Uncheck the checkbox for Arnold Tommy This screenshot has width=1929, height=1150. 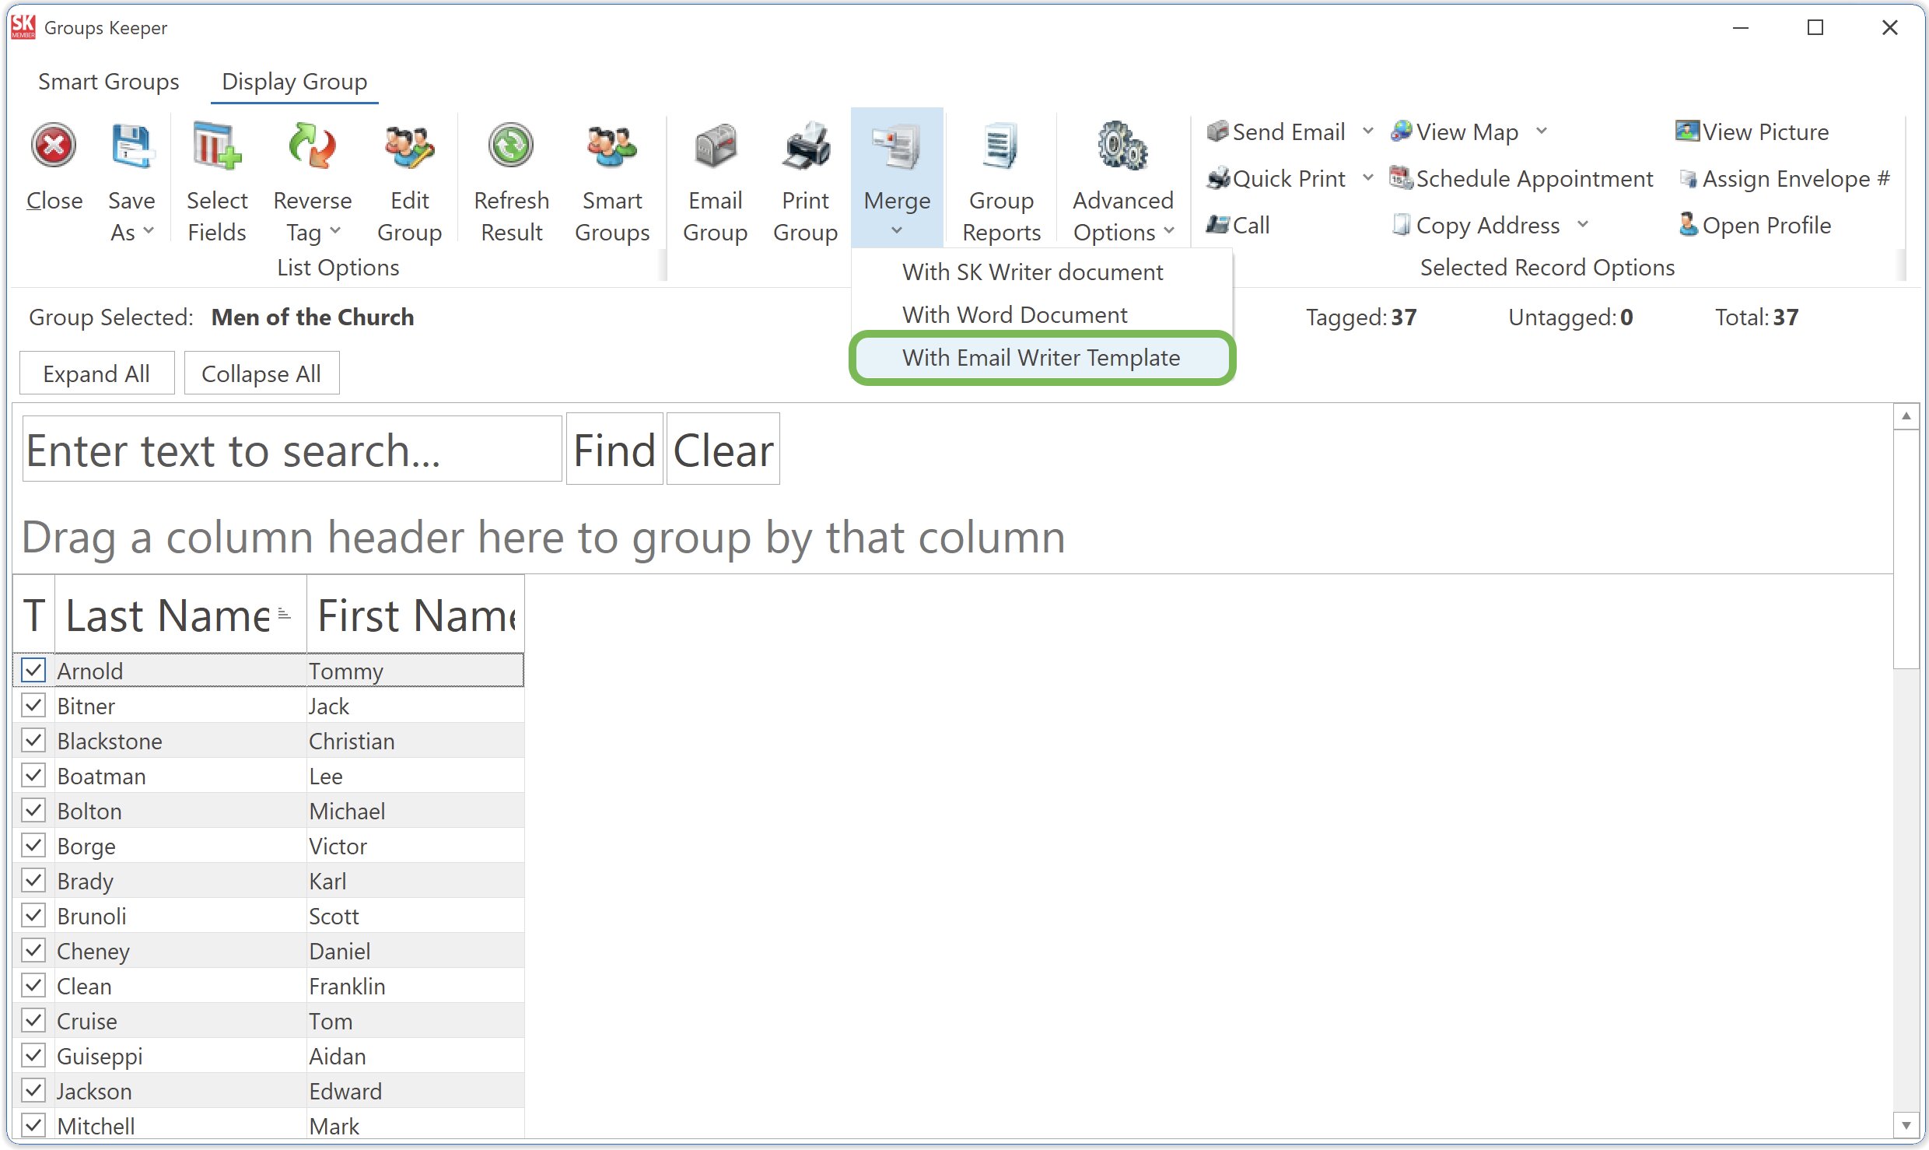coord(33,670)
